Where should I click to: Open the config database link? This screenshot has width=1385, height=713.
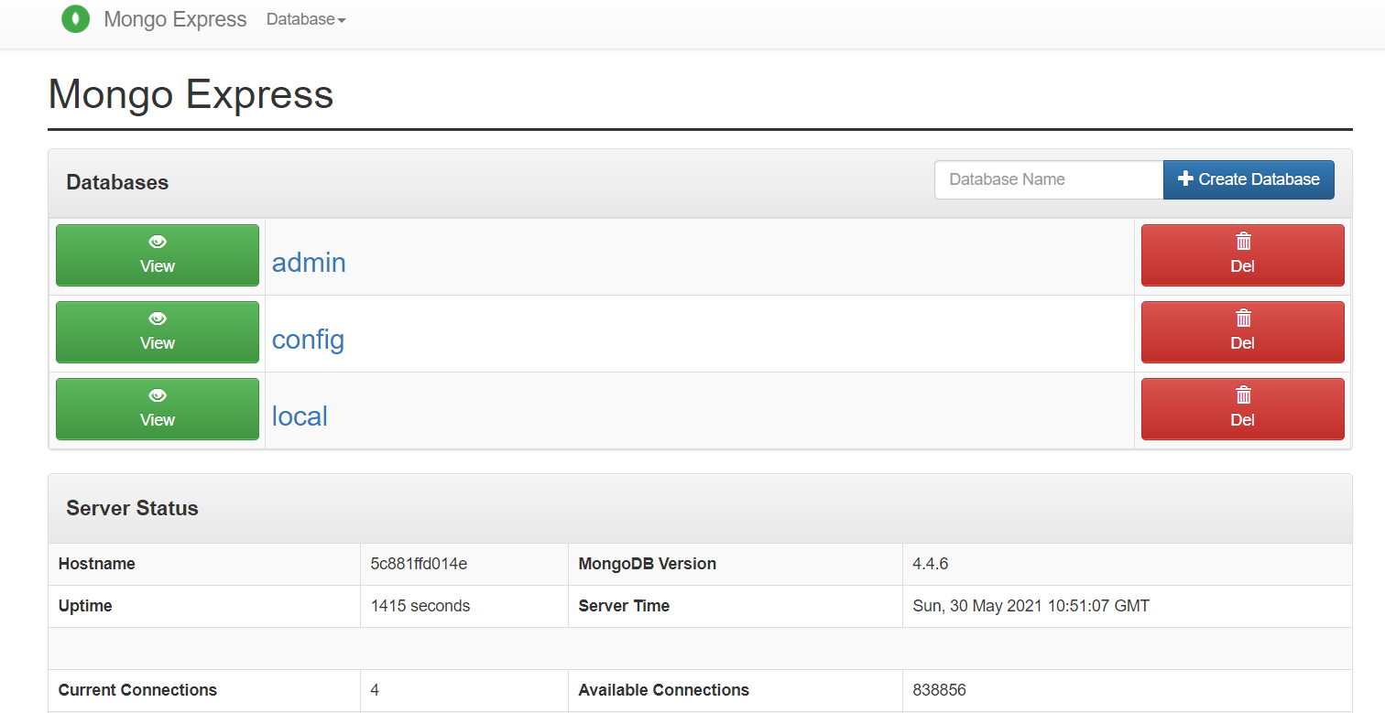(x=308, y=340)
